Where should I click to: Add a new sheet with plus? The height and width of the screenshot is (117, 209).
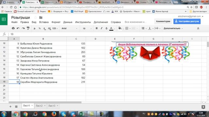(10, 107)
